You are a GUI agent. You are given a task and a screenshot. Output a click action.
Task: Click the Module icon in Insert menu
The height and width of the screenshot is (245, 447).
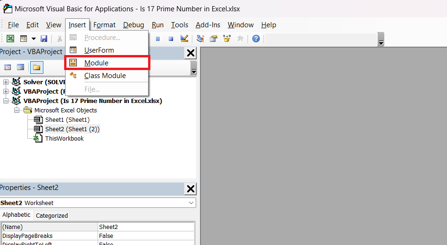click(73, 63)
